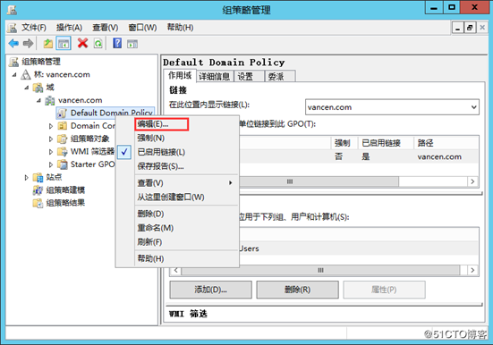Click the console icon beside the 文件(F) menu
The image size is (493, 345).
12,28
